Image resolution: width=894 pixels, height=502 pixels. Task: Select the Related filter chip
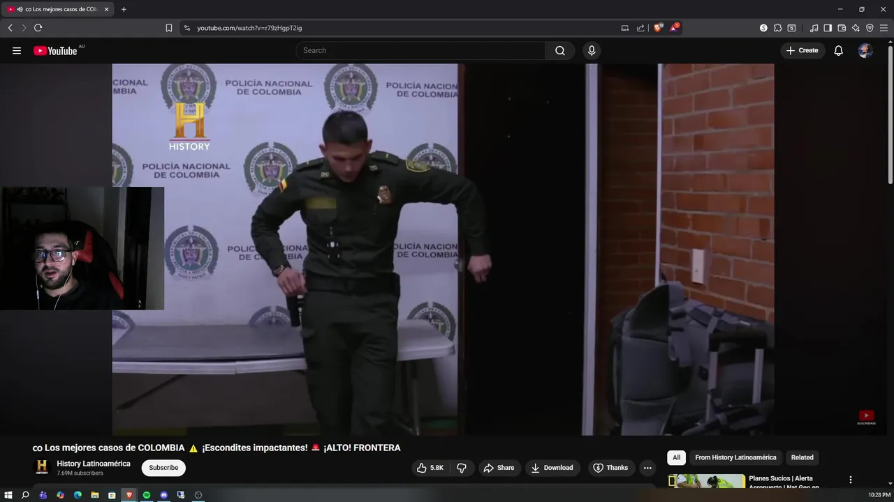coord(802,457)
